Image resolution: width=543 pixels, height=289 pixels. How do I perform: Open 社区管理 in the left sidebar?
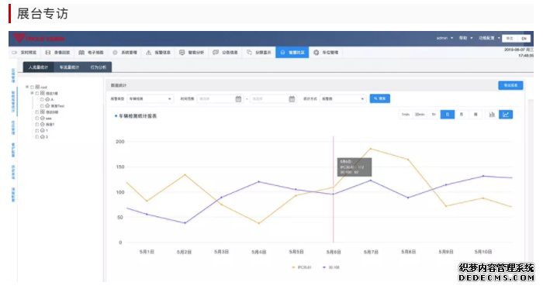(13, 128)
